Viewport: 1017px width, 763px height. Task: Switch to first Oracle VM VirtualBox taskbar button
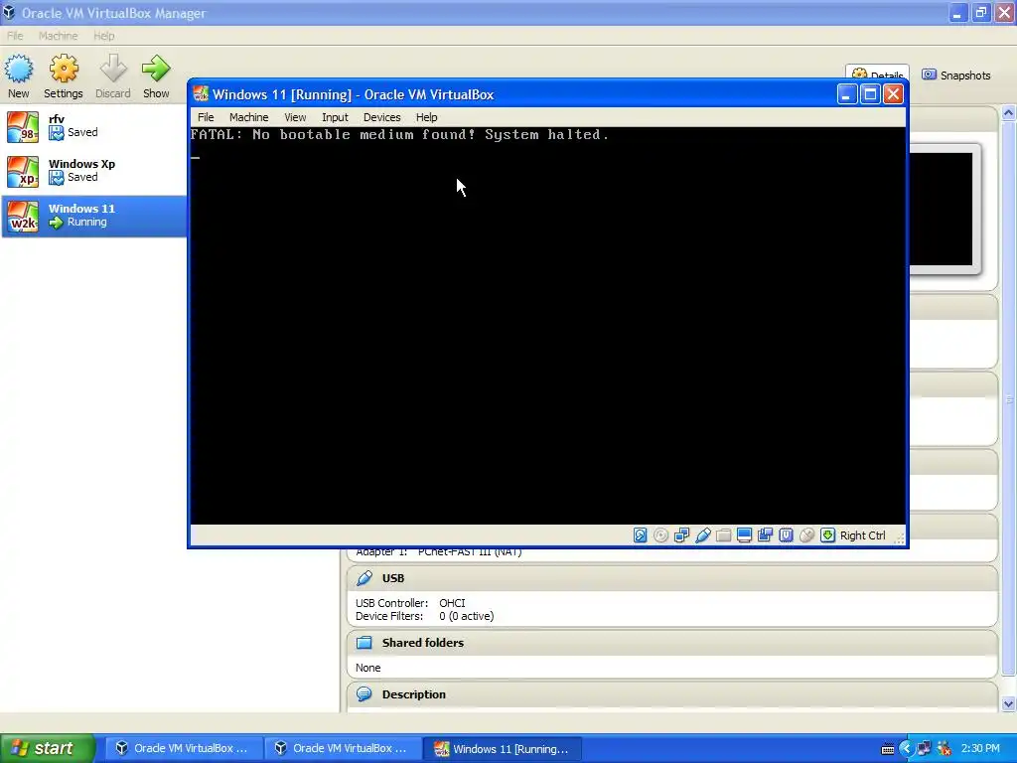[183, 749]
